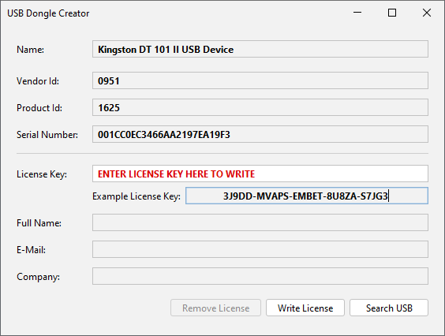Click the 'USB Dongle Creator' window title

(x=48, y=13)
